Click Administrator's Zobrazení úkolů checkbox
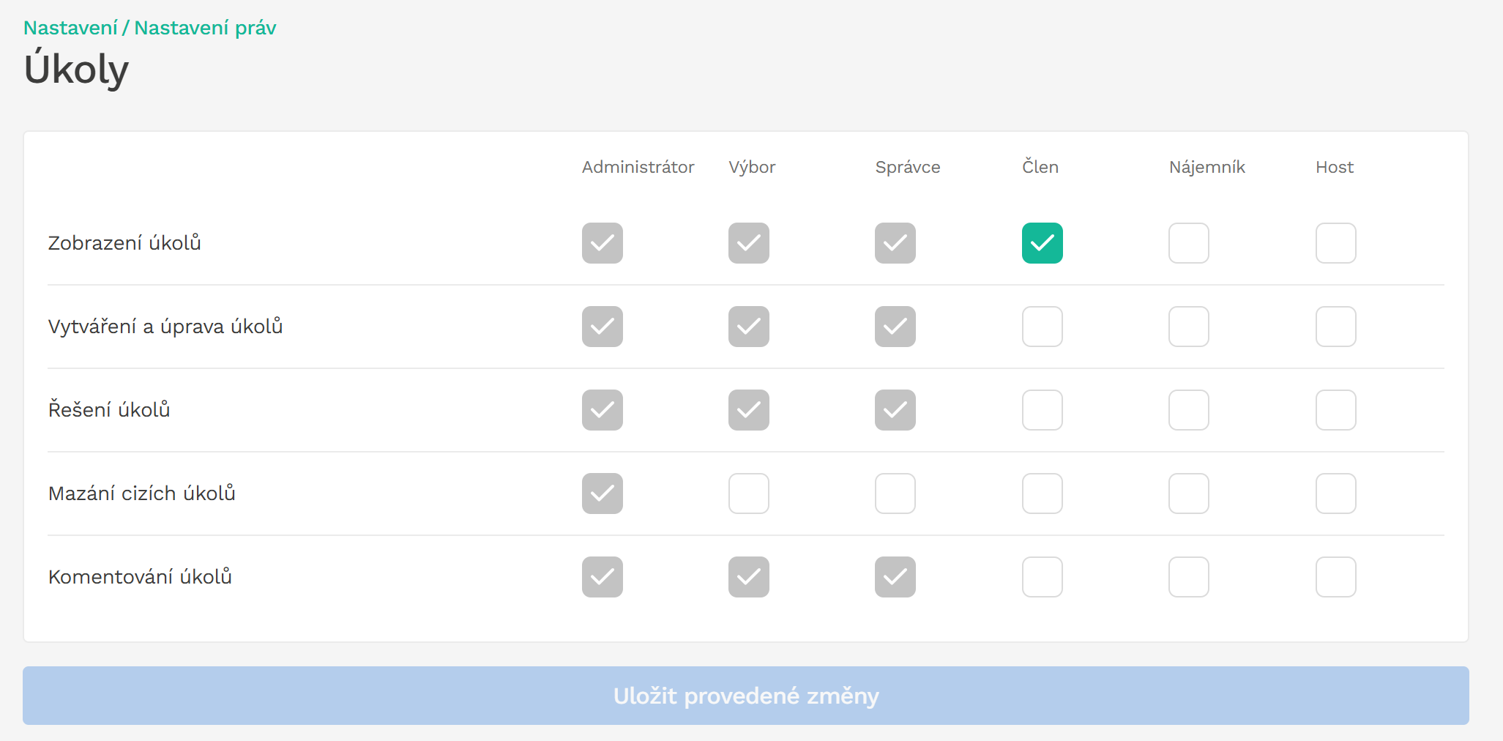This screenshot has height=741, width=1503. (602, 243)
